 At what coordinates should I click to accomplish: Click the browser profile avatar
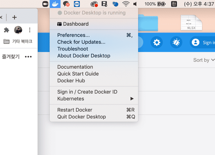tap(18, 30)
